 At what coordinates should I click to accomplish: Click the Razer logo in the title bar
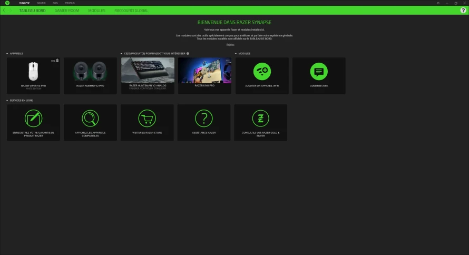click(x=7, y=3)
